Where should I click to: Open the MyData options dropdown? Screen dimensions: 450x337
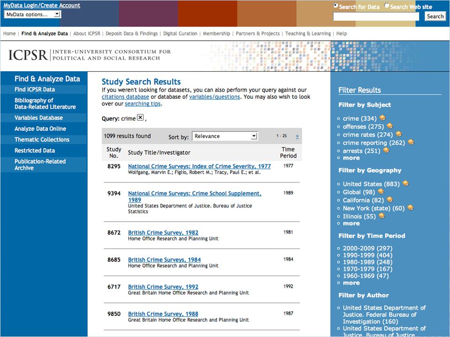pyautogui.click(x=32, y=15)
